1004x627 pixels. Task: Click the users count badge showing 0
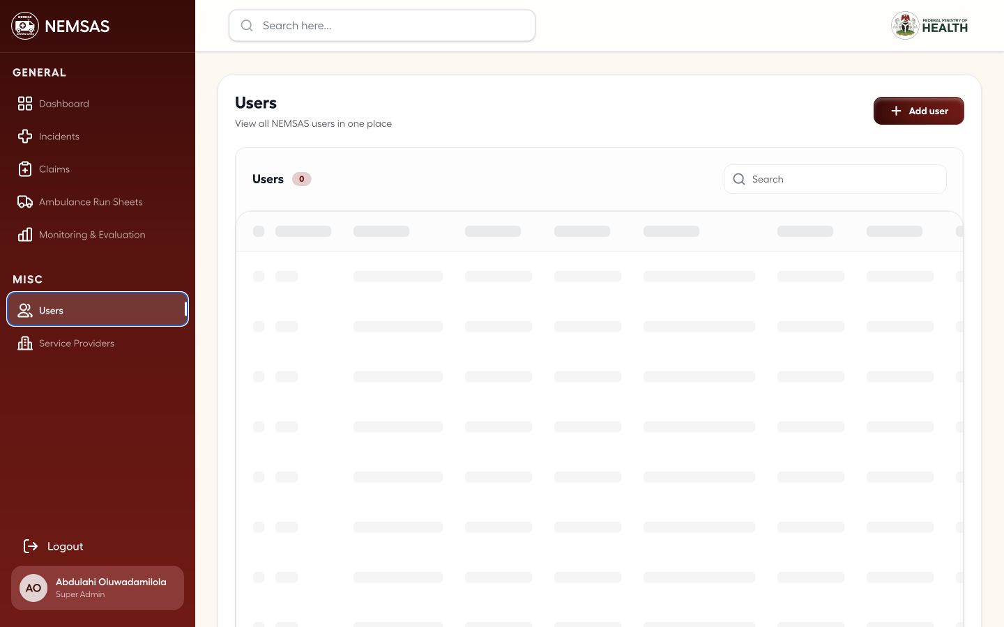(301, 179)
